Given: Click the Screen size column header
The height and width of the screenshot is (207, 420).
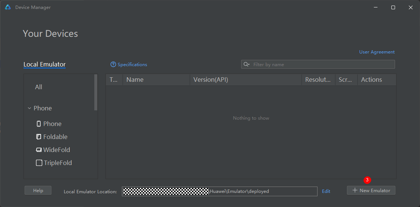Looking at the screenshot, I should click(346, 80).
